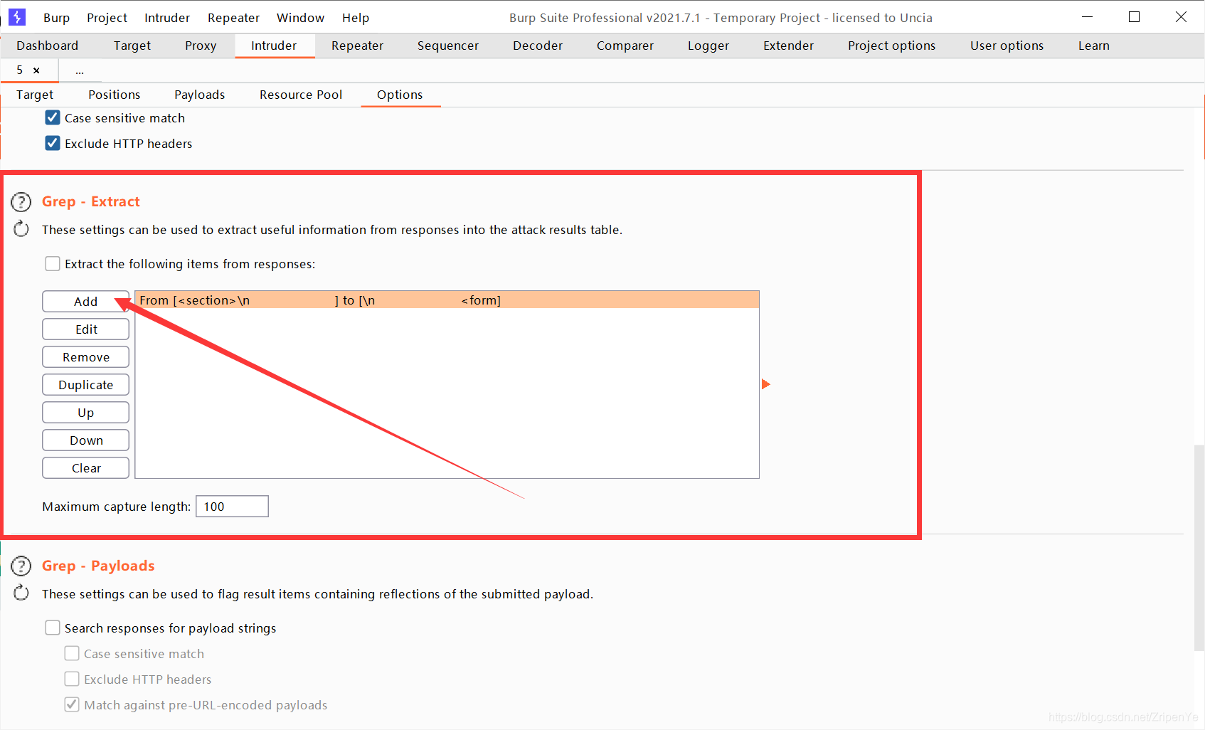
Task: Select Intruder attack tab 5
Action: tap(20, 70)
